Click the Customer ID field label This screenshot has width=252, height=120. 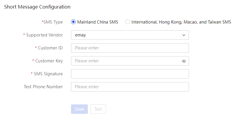(49, 48)
